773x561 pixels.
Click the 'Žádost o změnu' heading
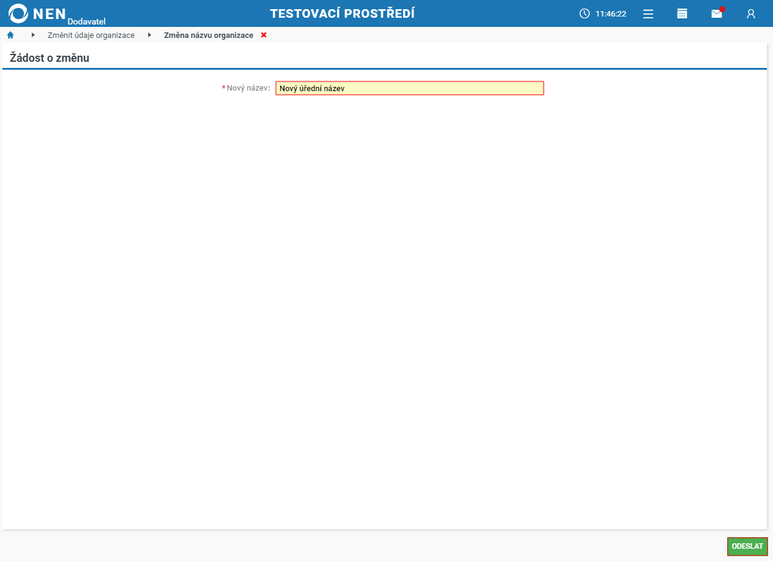point(50,58)
